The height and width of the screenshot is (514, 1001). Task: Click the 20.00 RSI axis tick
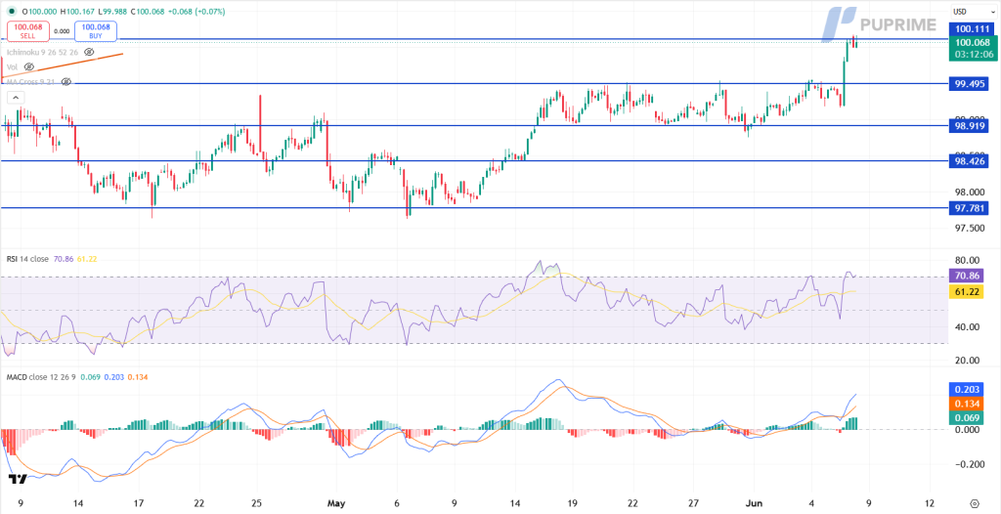click(965, 361)
